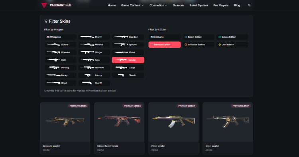
Task: Choose the Spectre weapon filter
Action: coord(128,45)
